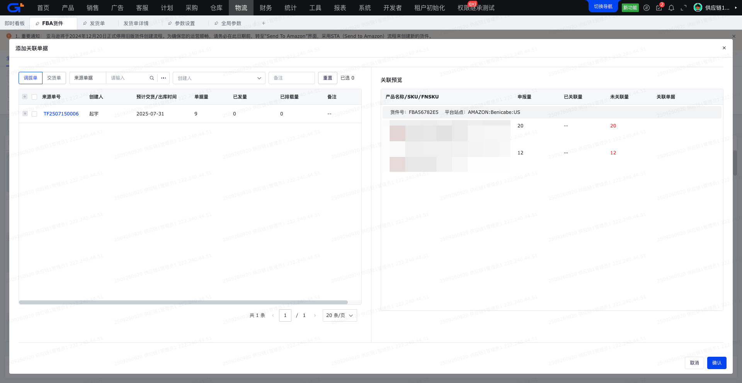Screen dimensions: 742x383
Task: Click the AMAZON:Benicabe:US site text
Action: (494, 112)
